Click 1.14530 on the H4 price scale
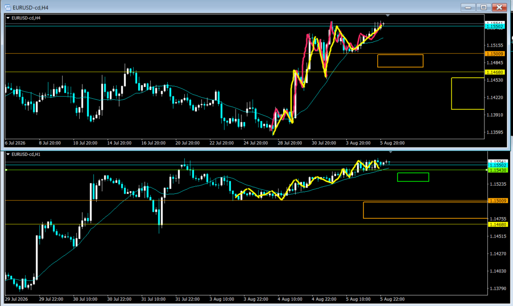Viewport: 513px width, 306px height. click(494, 80)
